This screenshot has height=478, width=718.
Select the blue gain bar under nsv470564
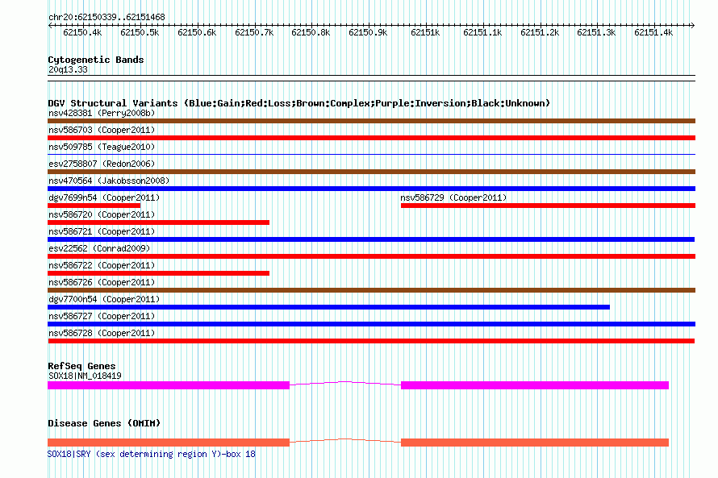coord(371,189)
